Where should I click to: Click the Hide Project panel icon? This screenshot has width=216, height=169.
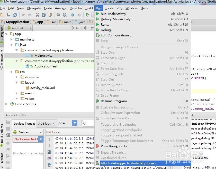tap(92, 28)
